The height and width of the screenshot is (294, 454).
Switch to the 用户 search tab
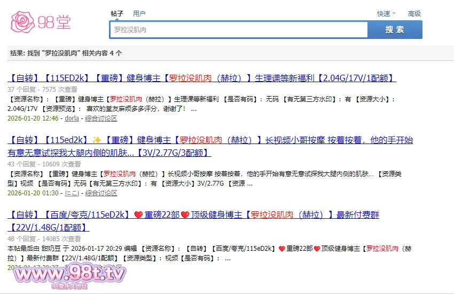coord(139,13)
